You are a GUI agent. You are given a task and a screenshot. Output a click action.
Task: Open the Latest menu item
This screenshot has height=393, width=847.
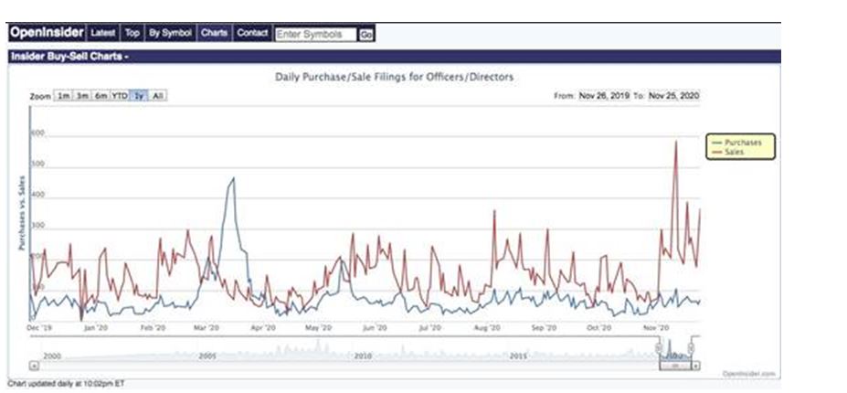point(103,34)
